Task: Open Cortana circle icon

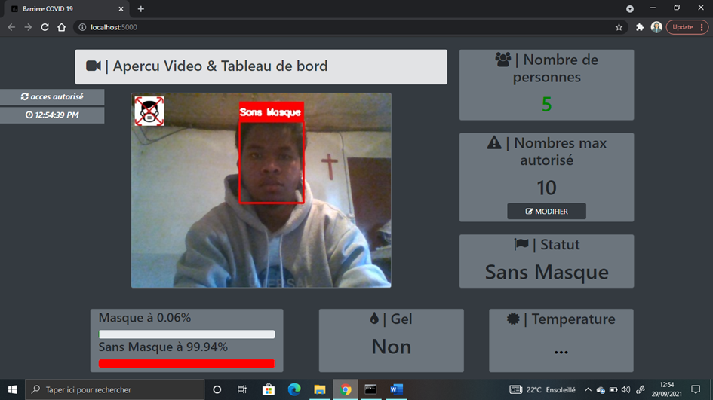Action: 217,389
